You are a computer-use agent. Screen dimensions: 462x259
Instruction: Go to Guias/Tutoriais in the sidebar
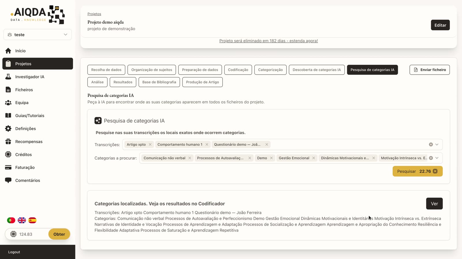(x=38, y=116)
